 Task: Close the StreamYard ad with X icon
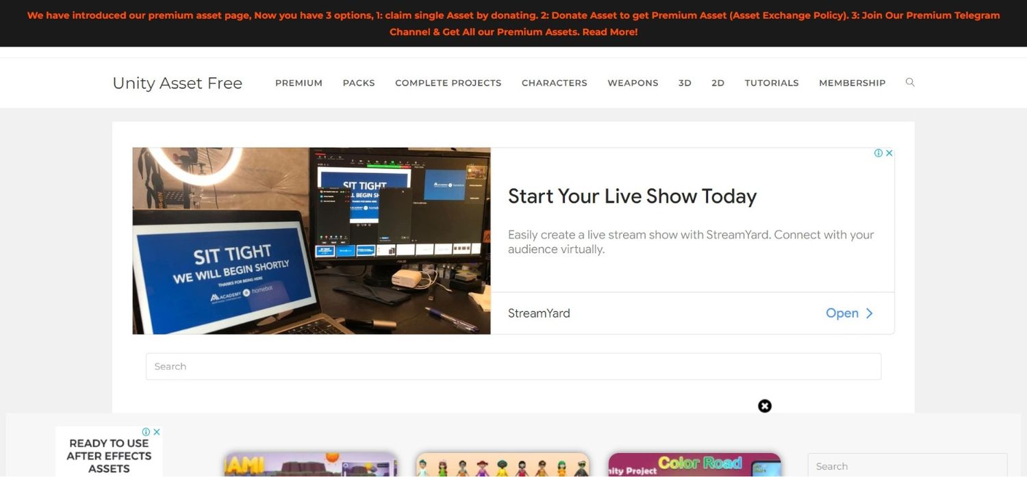[x=889, y=153]
